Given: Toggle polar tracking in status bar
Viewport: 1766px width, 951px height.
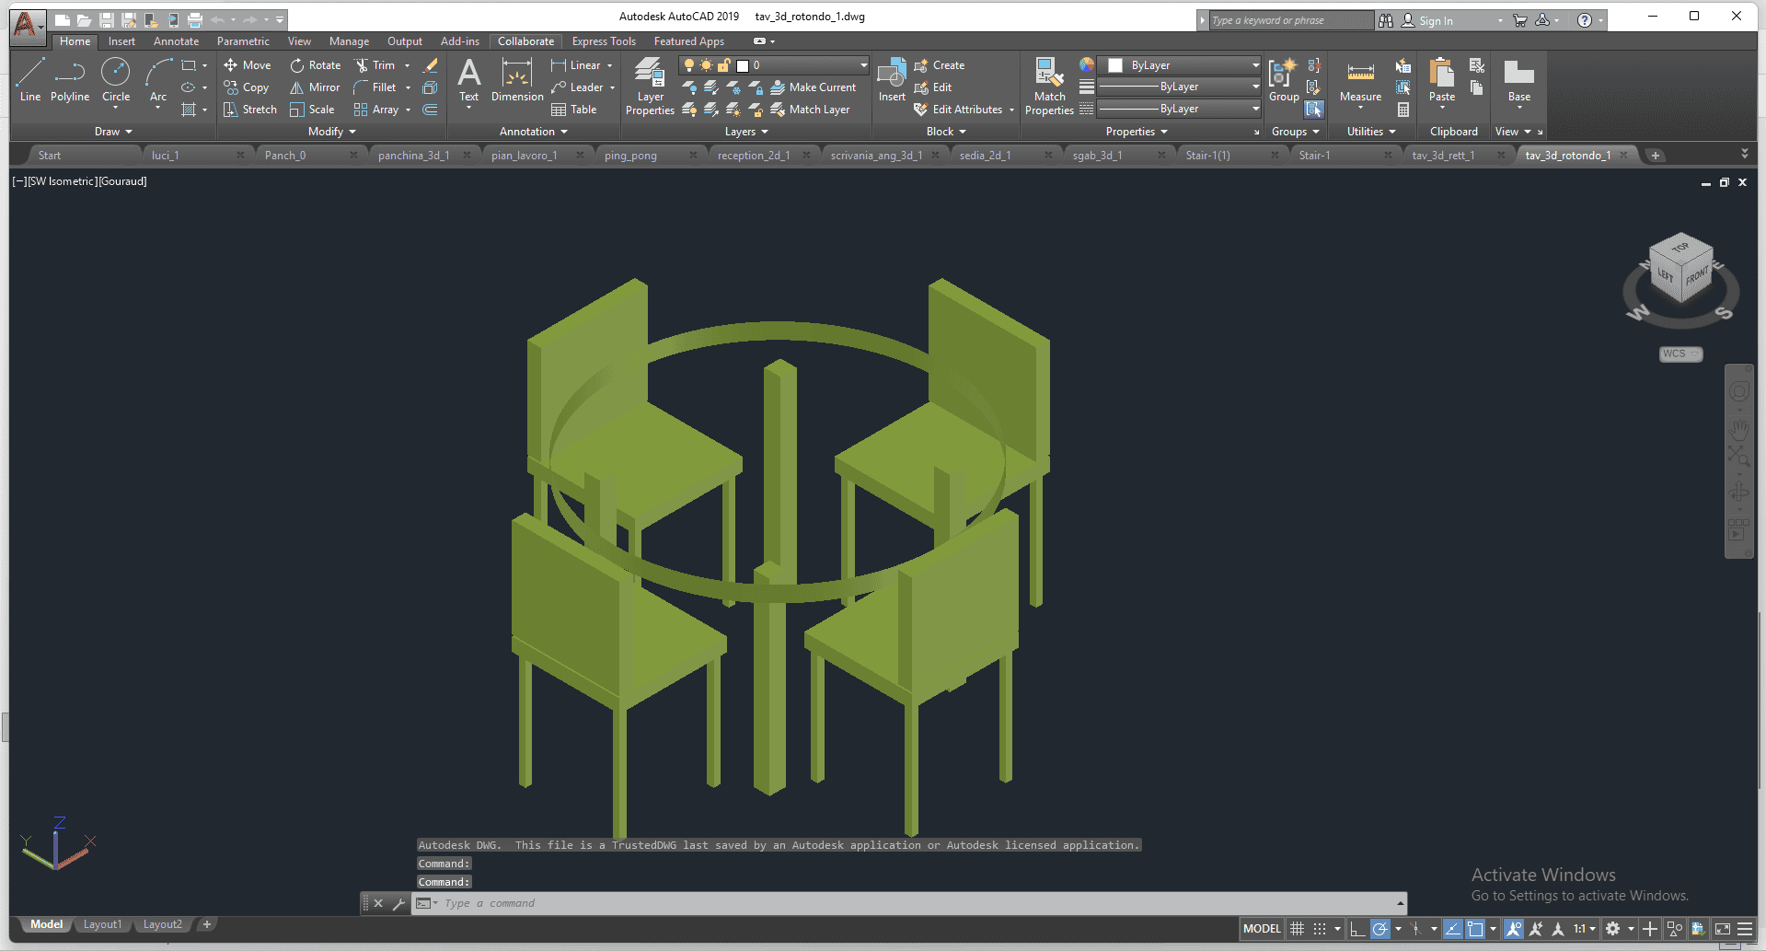Looking at the screenshot, I should 1379,929.
